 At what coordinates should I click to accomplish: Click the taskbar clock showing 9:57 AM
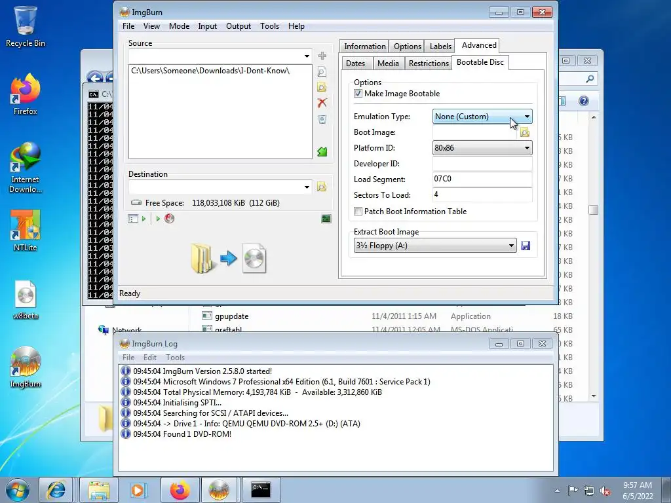click(638, 491)
